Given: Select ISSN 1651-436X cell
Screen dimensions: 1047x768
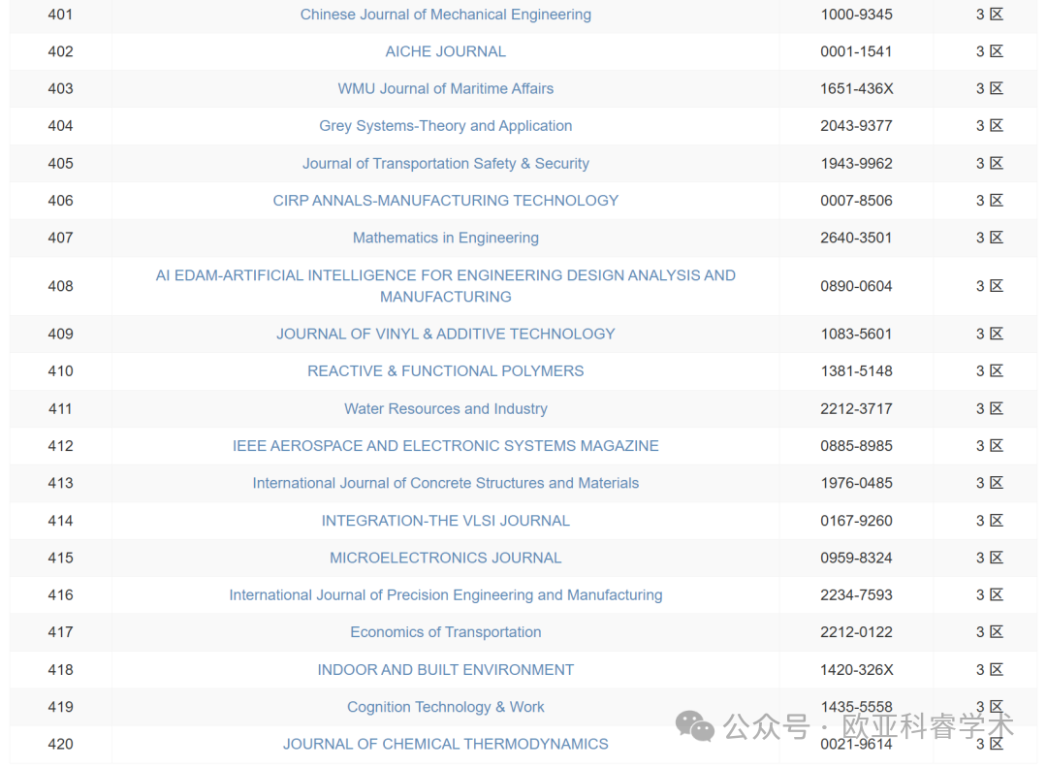Looking at the screenshot, I should click(x=856, y=89).
